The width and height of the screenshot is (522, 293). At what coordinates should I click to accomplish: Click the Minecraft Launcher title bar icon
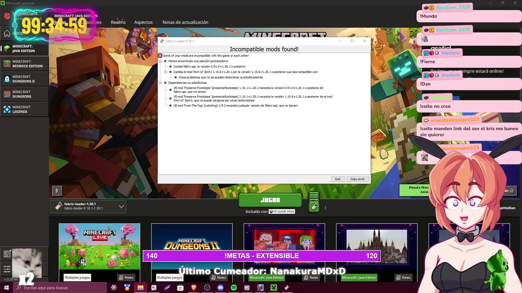3,3
